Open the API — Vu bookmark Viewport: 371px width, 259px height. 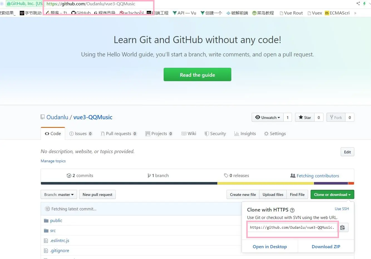pos(185,13)
